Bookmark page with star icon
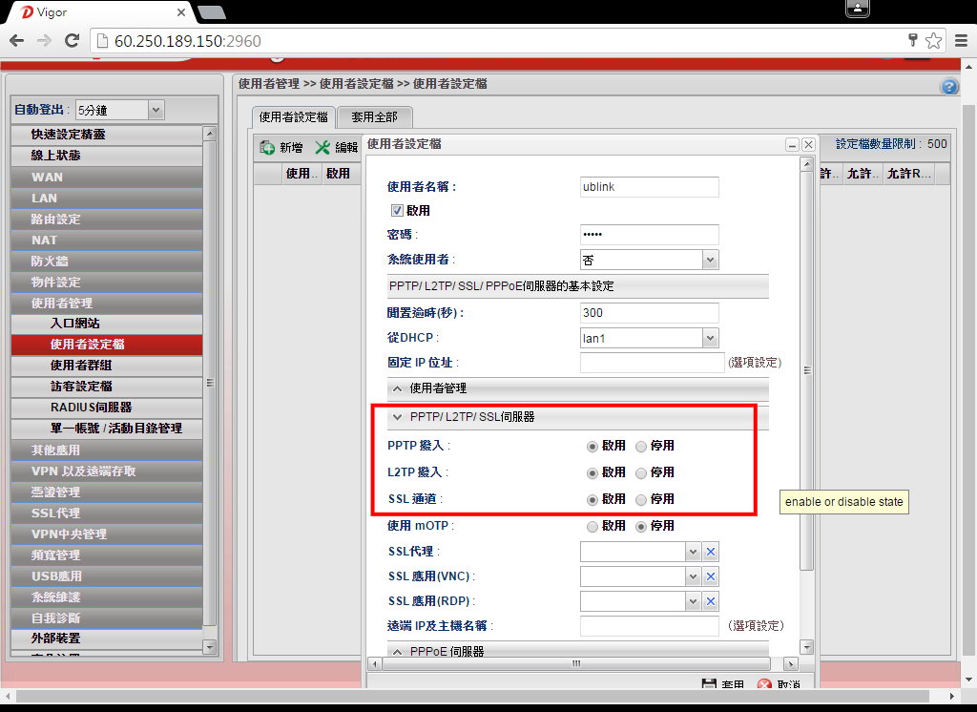 coord(933,41)
